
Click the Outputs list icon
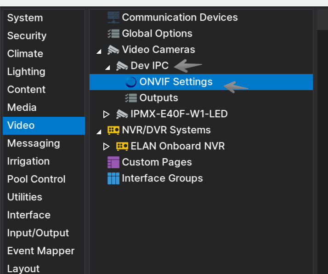click(131, 98)
